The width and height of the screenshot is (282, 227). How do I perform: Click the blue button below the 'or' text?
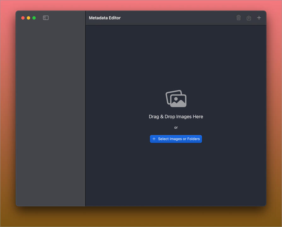pos(176,139)
